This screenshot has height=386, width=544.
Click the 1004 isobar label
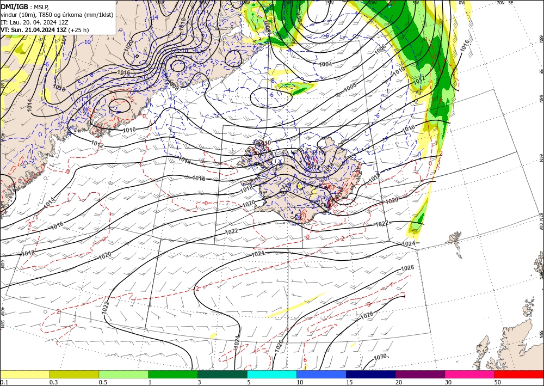[325, 64]
